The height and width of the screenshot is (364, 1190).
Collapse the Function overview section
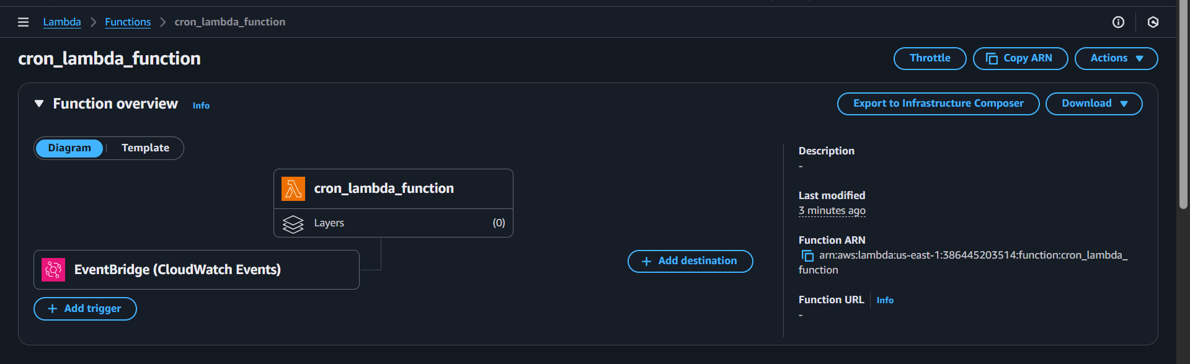pyautogui.click(x=39, y=104)
